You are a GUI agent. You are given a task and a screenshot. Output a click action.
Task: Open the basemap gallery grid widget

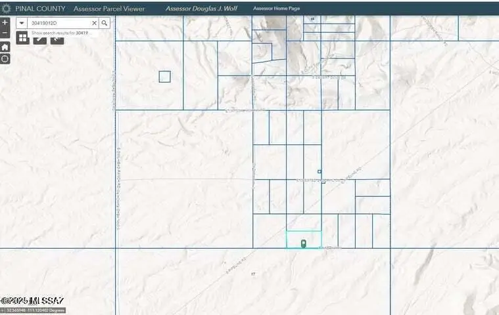(22, 38)
